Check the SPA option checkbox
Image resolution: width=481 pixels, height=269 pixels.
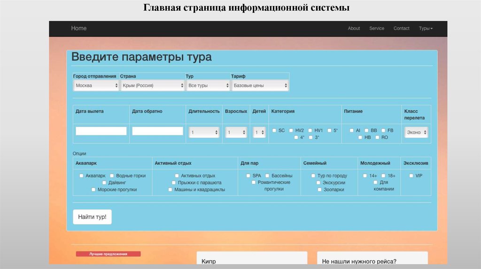[248, 176]
